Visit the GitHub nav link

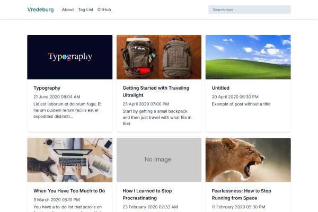[x=104, y=10]
